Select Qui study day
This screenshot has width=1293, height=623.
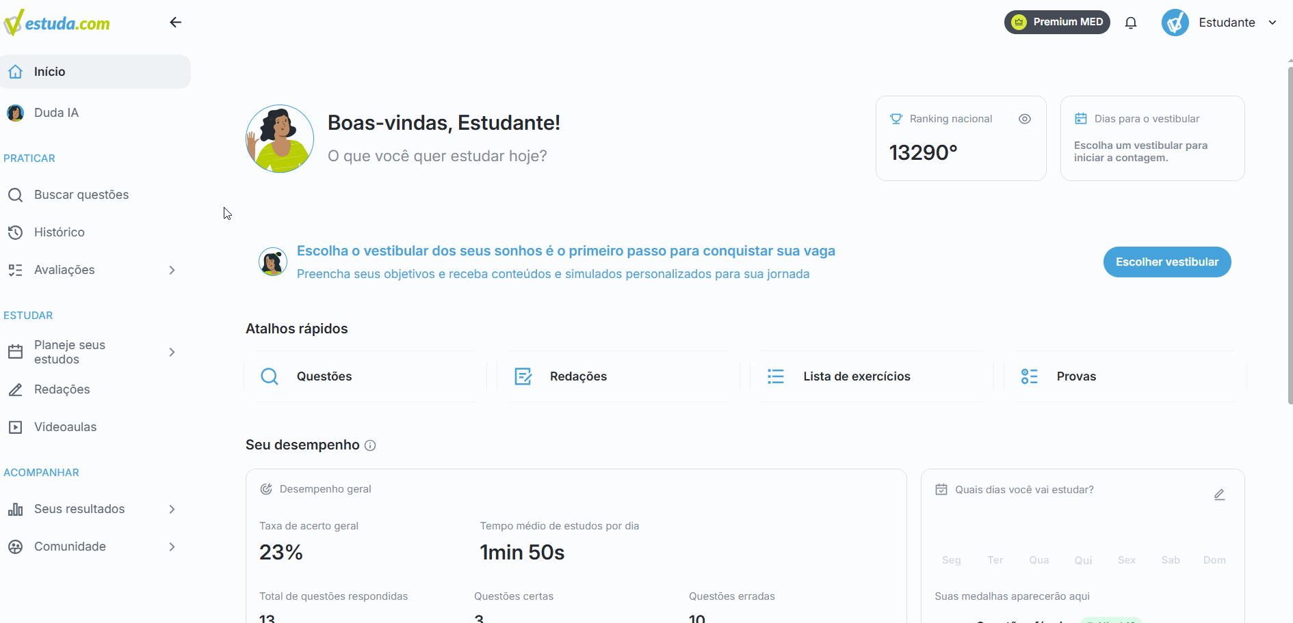click(x=1083, y=560)
